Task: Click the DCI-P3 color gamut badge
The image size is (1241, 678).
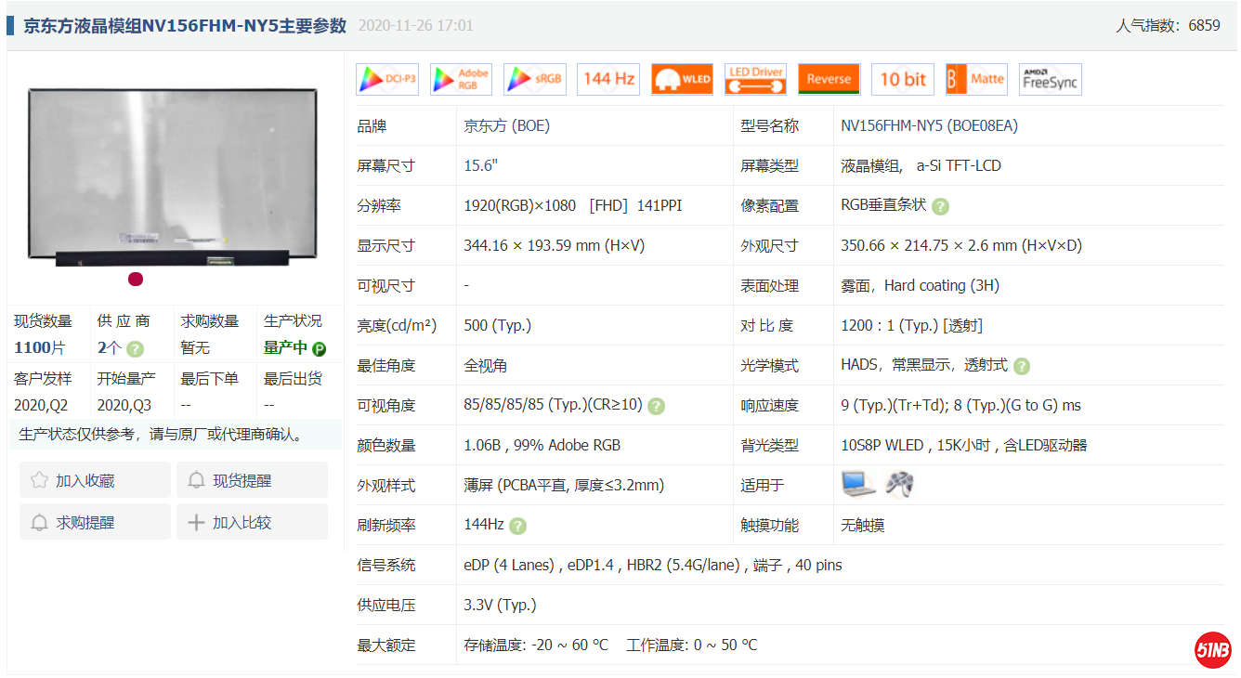Action: click(387, 80)
